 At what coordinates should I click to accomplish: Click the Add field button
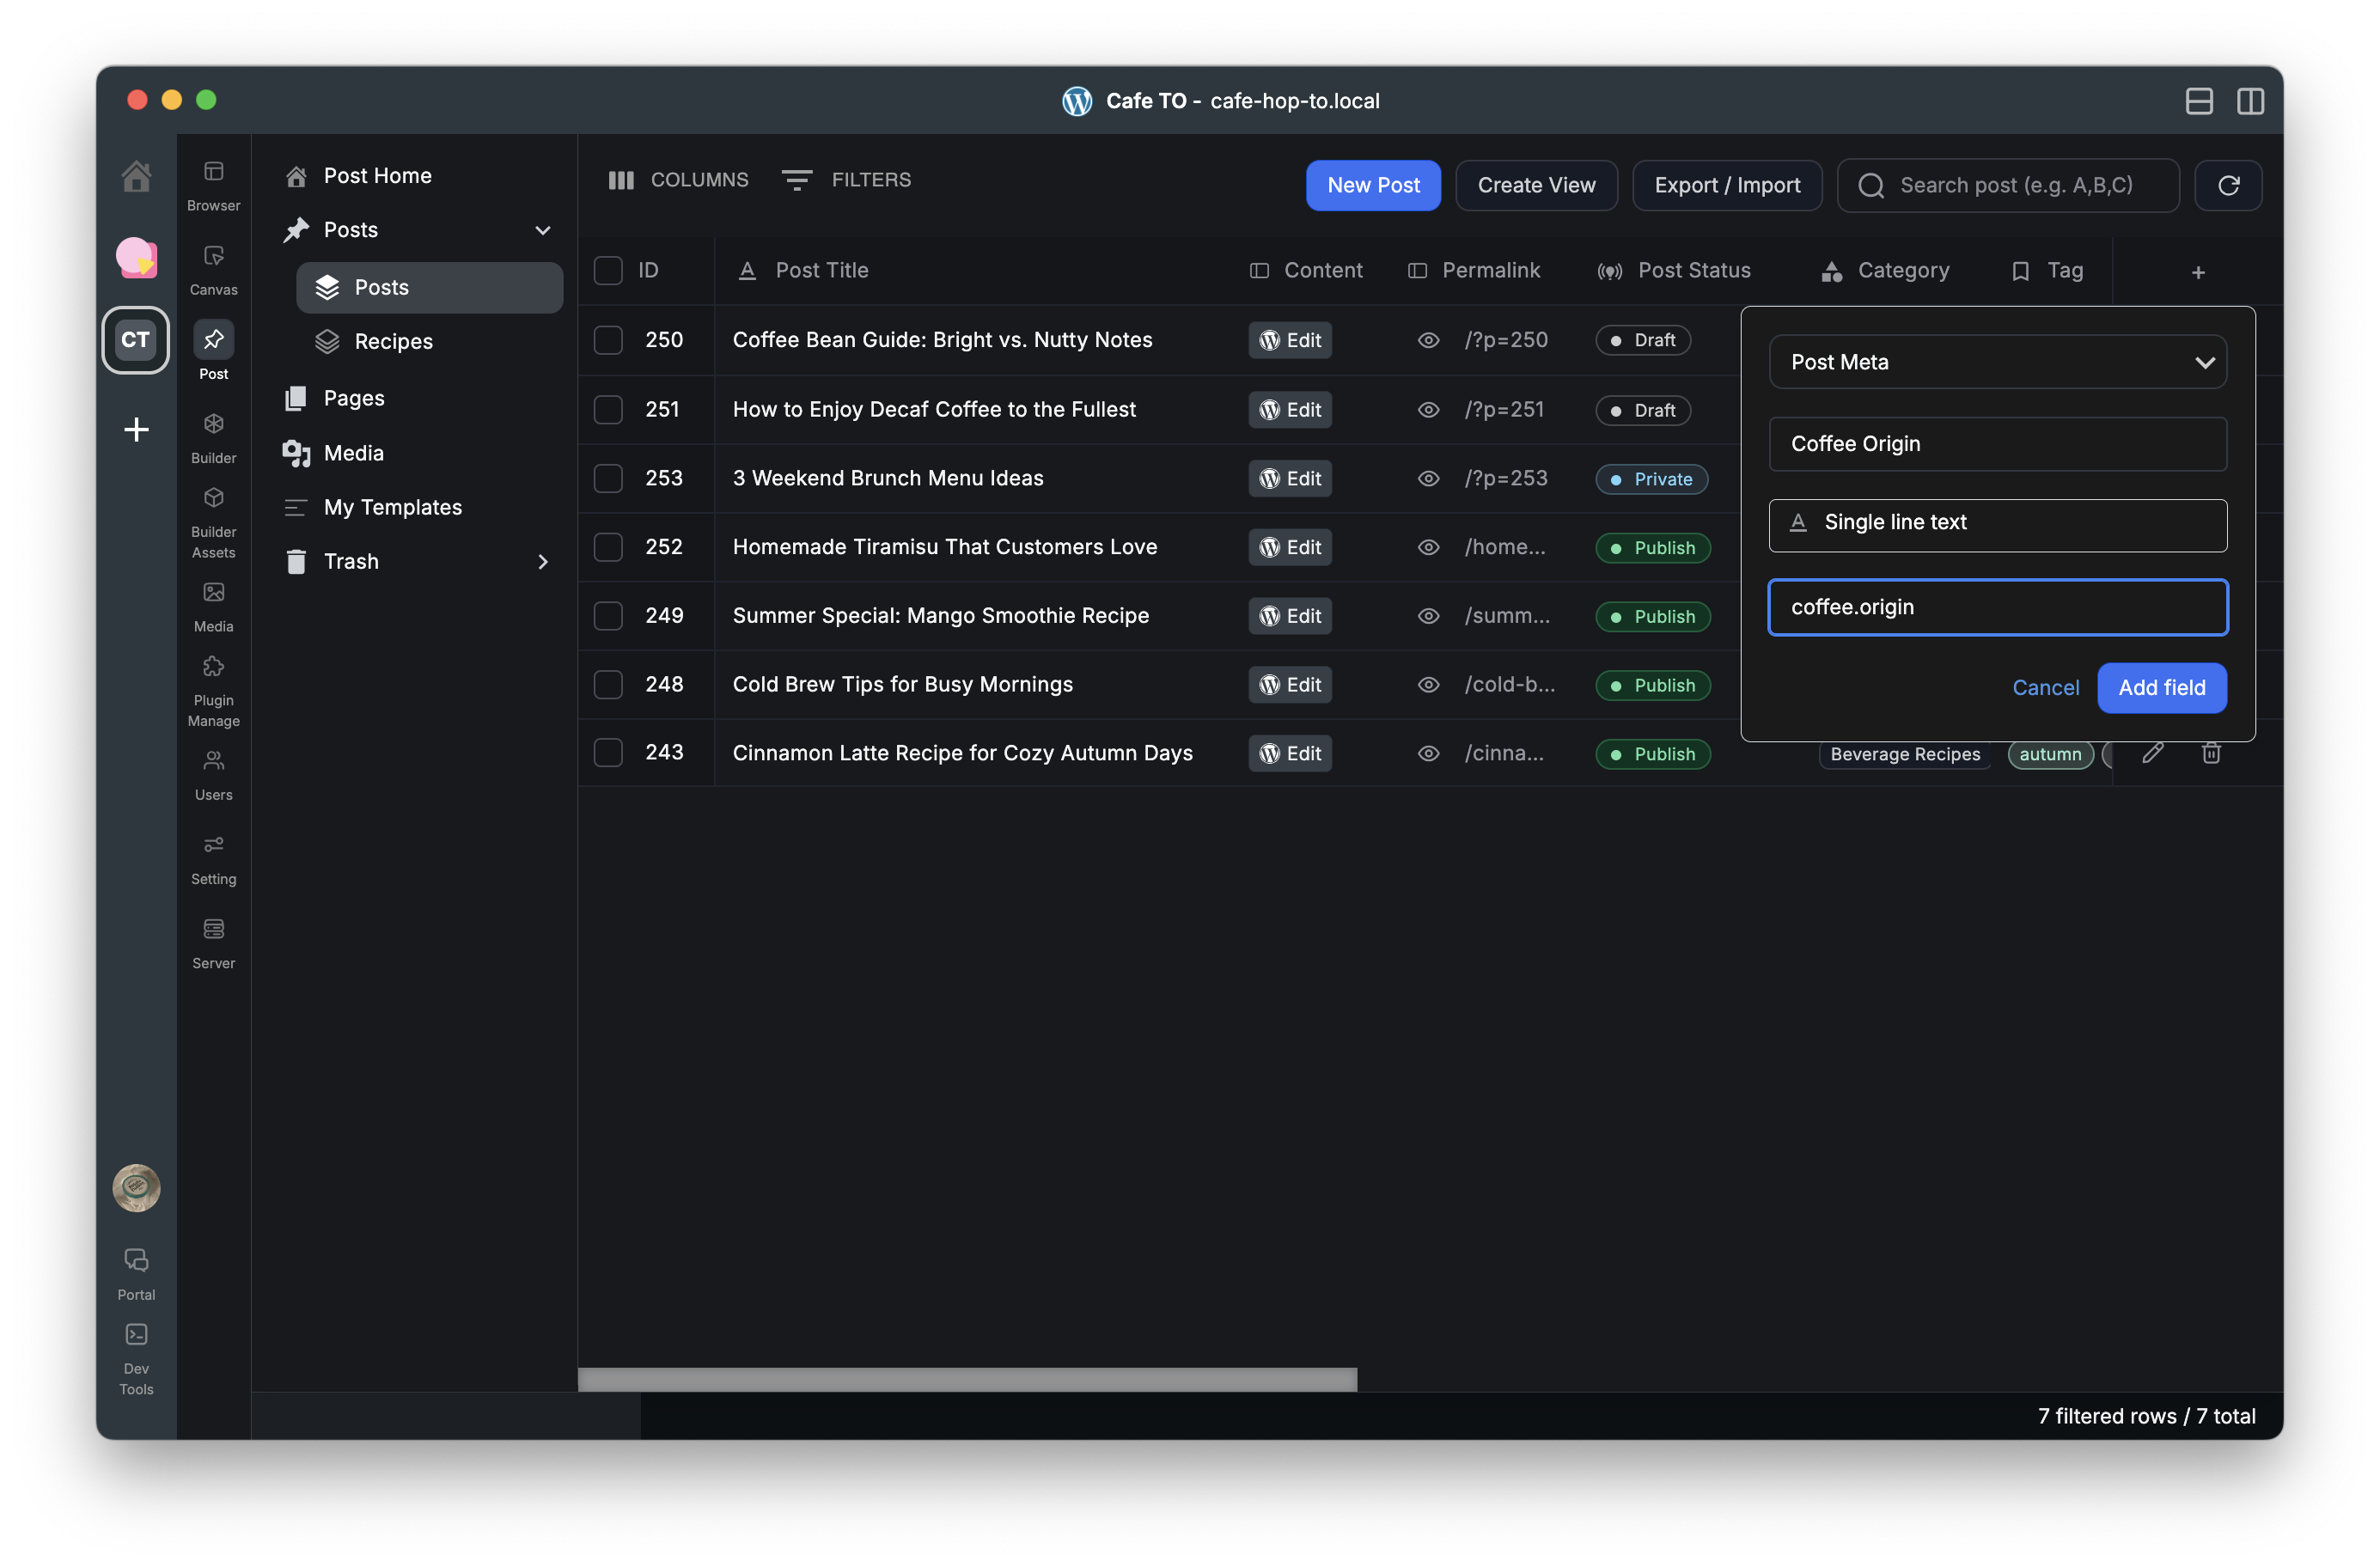click(2161, 688)
